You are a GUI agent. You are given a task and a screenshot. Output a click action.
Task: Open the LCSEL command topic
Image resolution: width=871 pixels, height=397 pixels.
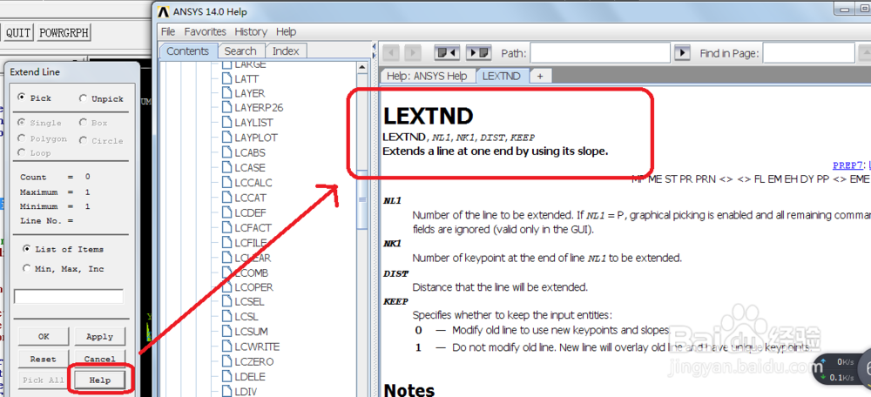point(249,303)
